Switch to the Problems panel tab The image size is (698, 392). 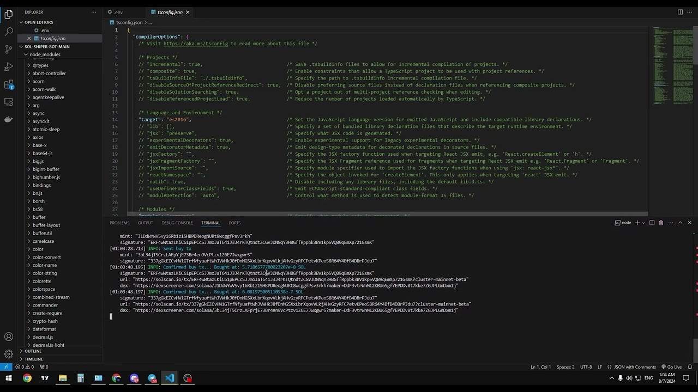[119, 223]
